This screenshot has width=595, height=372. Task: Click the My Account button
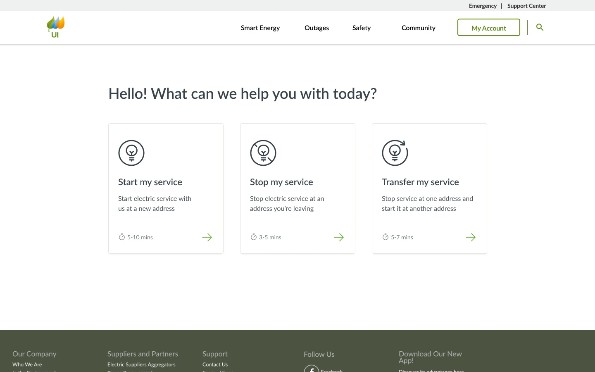pyautogui.click(x=489, y=27)
